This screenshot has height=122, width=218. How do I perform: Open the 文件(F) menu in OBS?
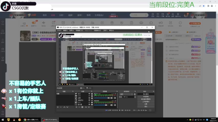59,30
